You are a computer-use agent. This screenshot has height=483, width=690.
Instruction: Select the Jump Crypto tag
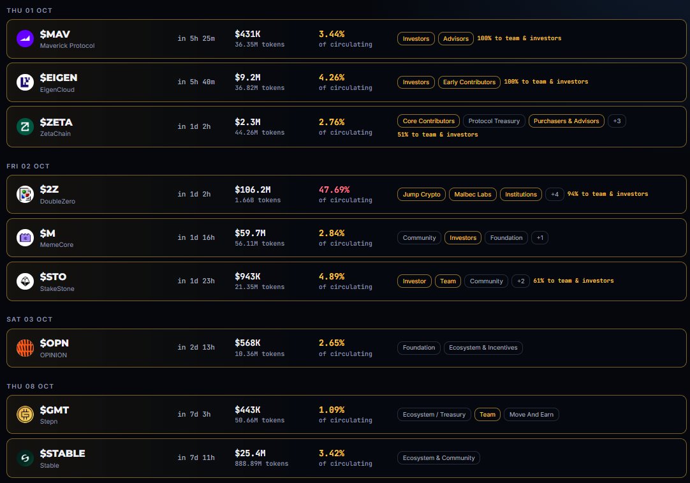(x=422, y=194)
